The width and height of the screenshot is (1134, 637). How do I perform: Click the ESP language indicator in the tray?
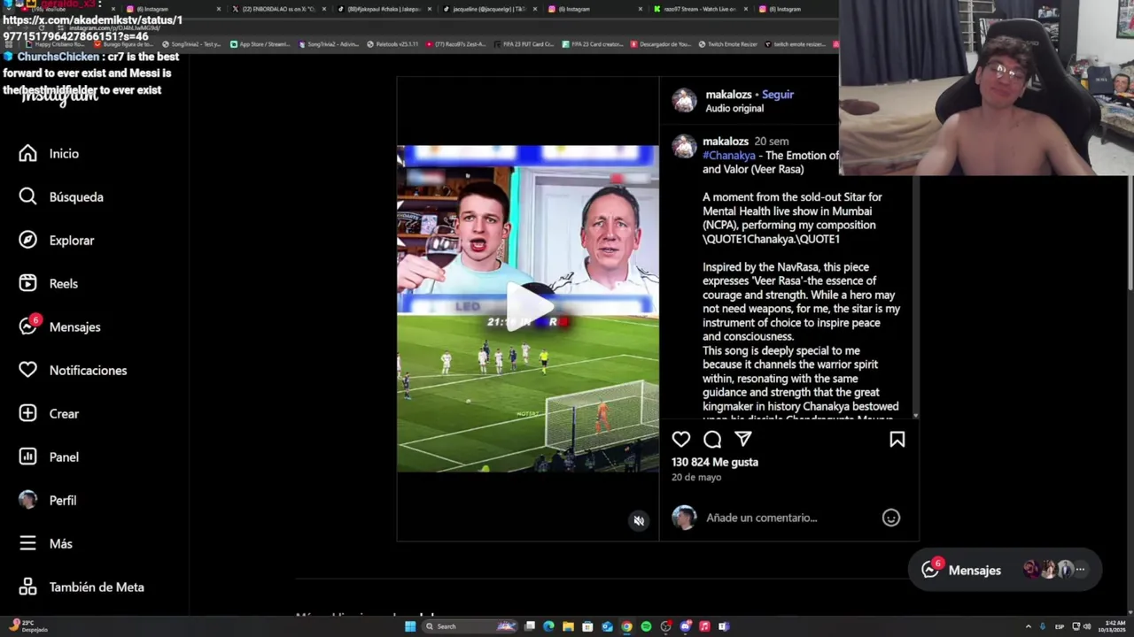[x=1060, y=626]
